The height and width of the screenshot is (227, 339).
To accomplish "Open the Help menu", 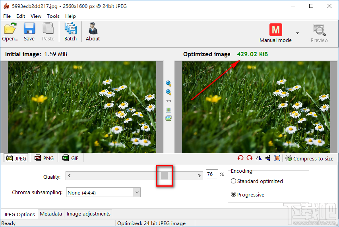I will 70,16.
